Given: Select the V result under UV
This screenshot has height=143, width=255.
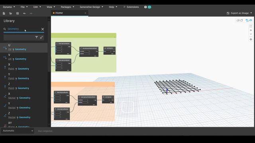Looking at the screenshot, I should coord(24,57).
